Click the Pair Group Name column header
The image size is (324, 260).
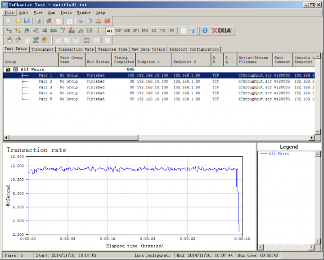[72, 60]
